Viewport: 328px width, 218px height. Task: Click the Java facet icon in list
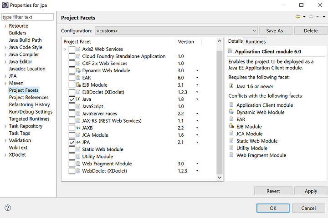tap(78, 99)
